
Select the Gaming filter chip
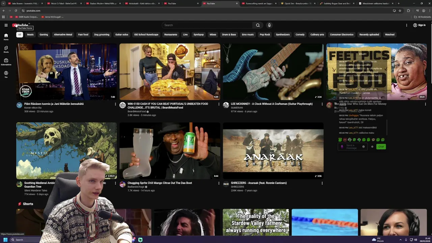[x=44, y=34]
